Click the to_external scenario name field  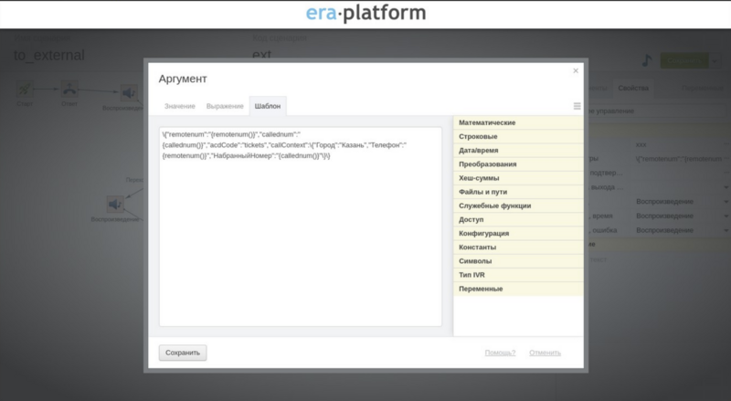[x=49, y=56]
